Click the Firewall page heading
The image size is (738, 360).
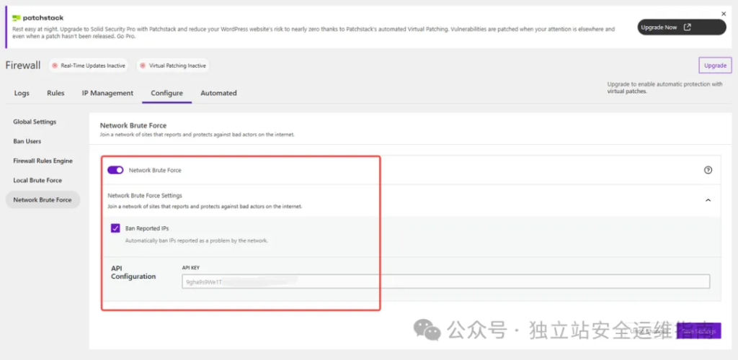(23, 66)
